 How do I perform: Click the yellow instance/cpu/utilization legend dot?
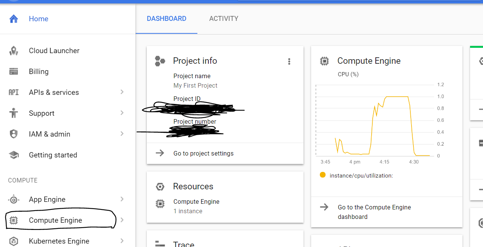tap(323, 175)
